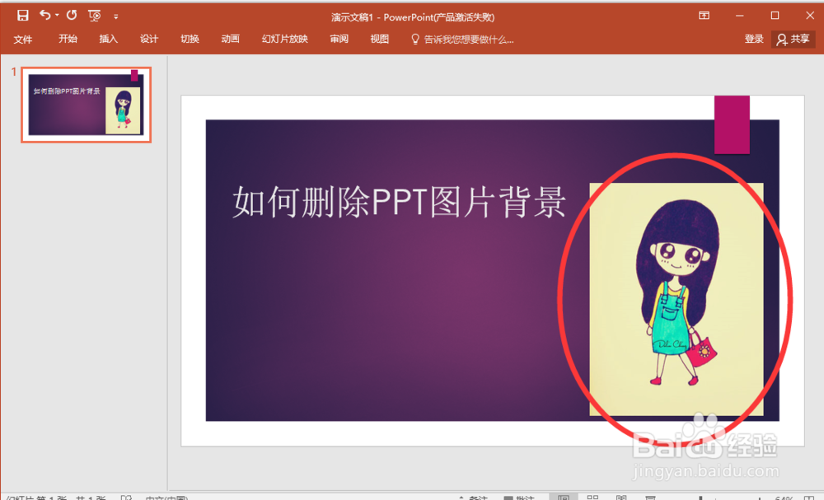Click the Reading View icon in status bar
This screenshot has height=500, width=824.
pos(622,498)
